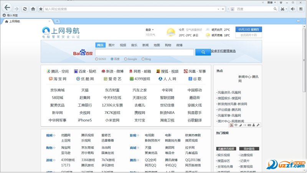Switch to the 新闻 search tab
This screenshot has height=173, width=307.
pos(145,45)
